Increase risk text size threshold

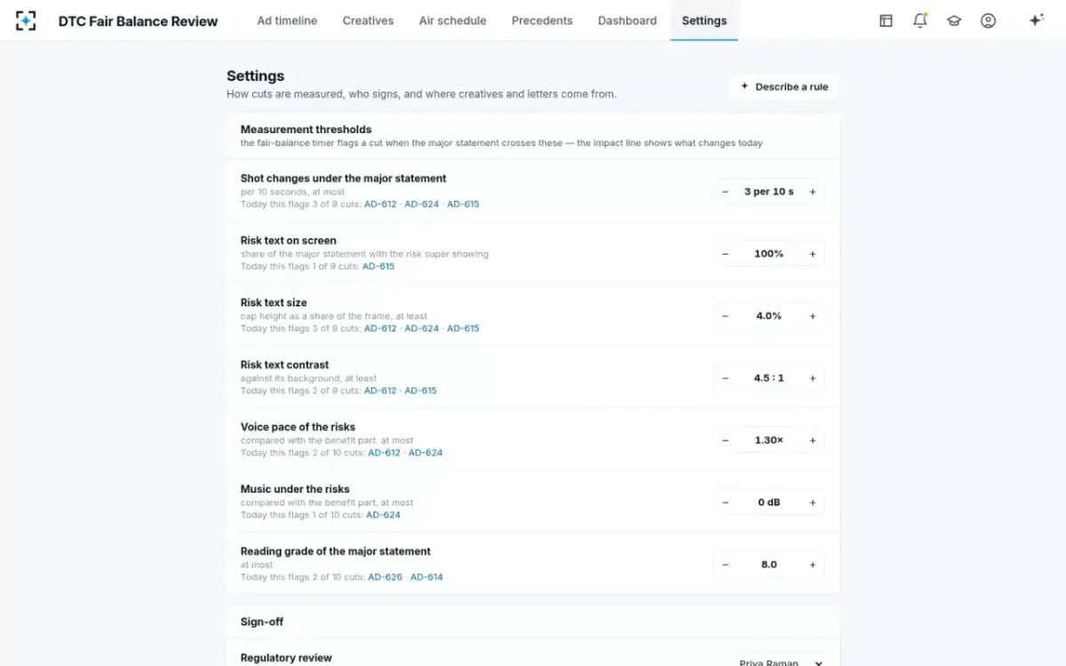[813, 316]
